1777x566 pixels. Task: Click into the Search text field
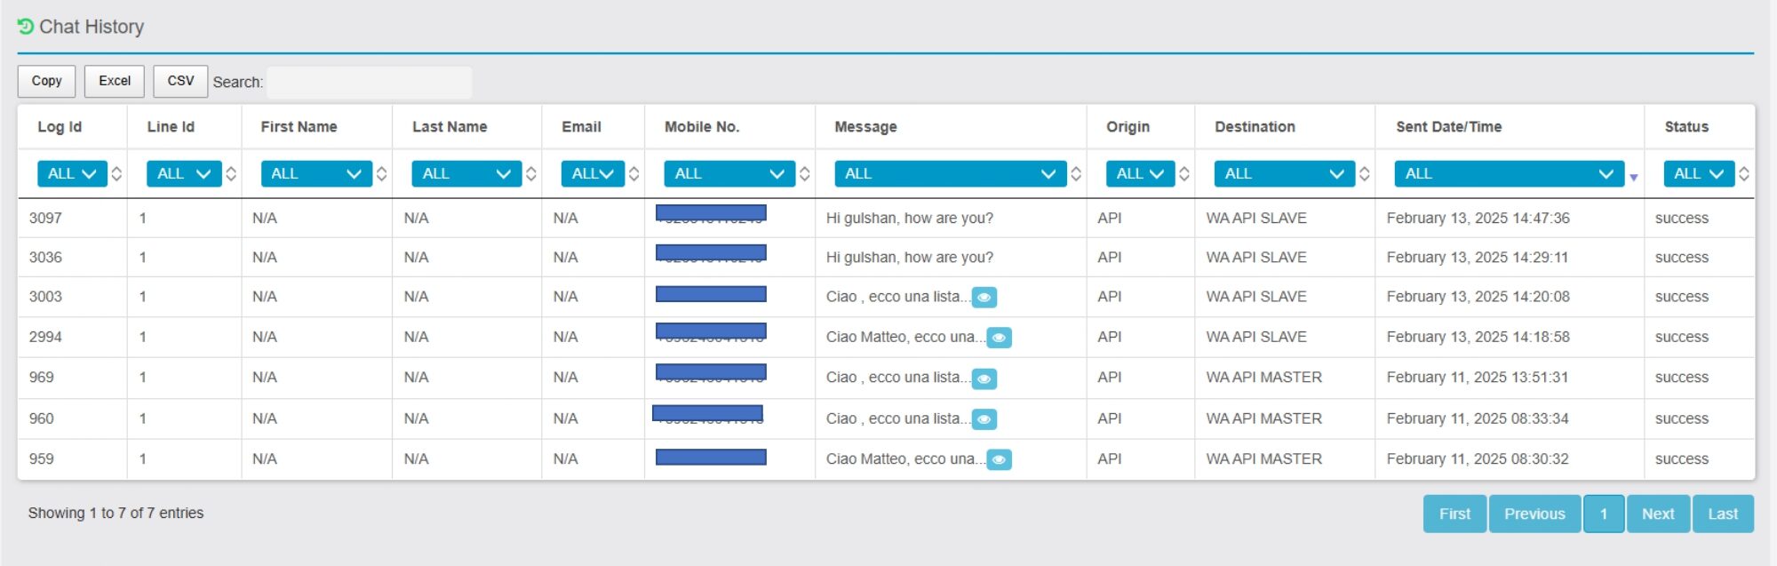(369, 83)
